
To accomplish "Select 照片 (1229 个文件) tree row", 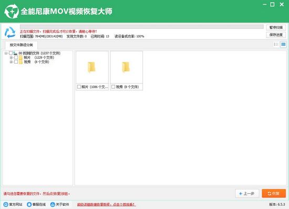I will tap(39, 57).
